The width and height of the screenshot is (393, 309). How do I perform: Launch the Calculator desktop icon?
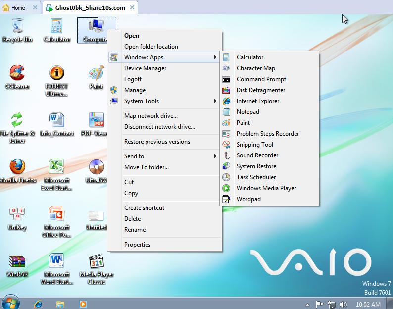56,30
